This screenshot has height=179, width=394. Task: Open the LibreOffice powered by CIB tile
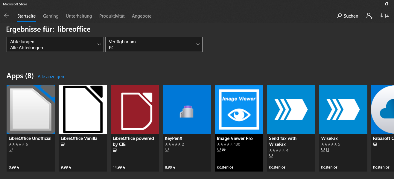tap(135, 128)
